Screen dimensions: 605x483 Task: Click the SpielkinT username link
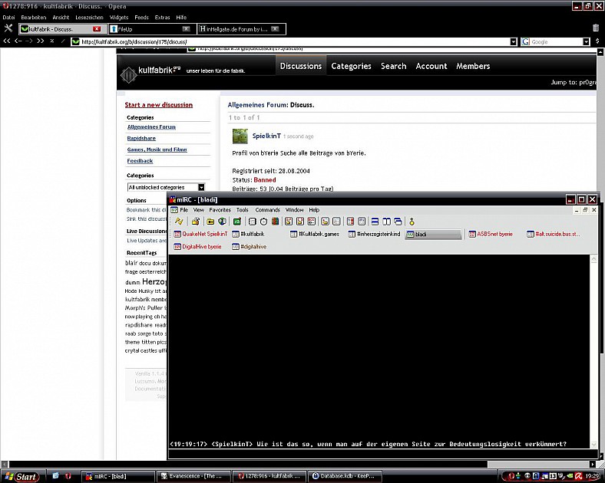[266, 136]
